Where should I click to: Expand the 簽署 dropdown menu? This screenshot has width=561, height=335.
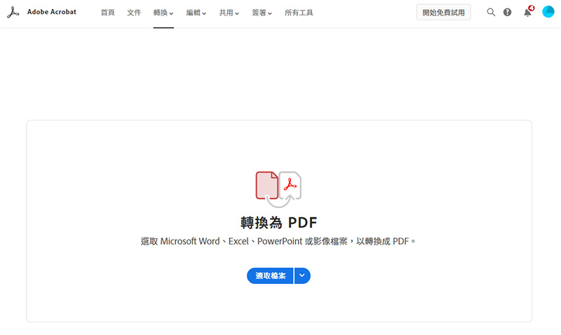(x=262, y=13)
